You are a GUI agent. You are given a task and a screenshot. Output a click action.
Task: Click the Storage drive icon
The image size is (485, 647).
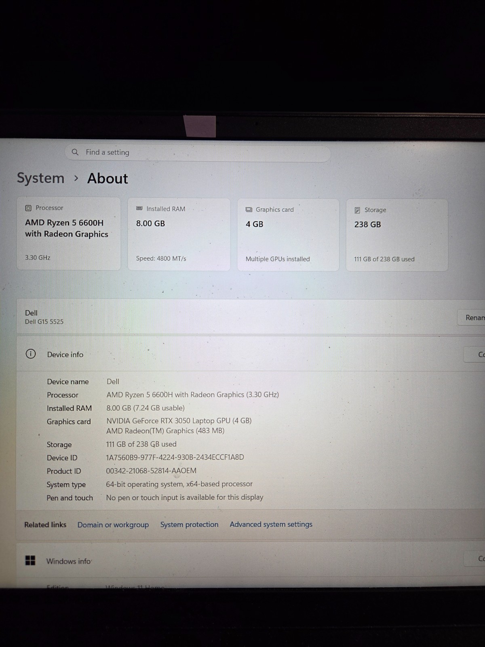(x=357, y=210)
